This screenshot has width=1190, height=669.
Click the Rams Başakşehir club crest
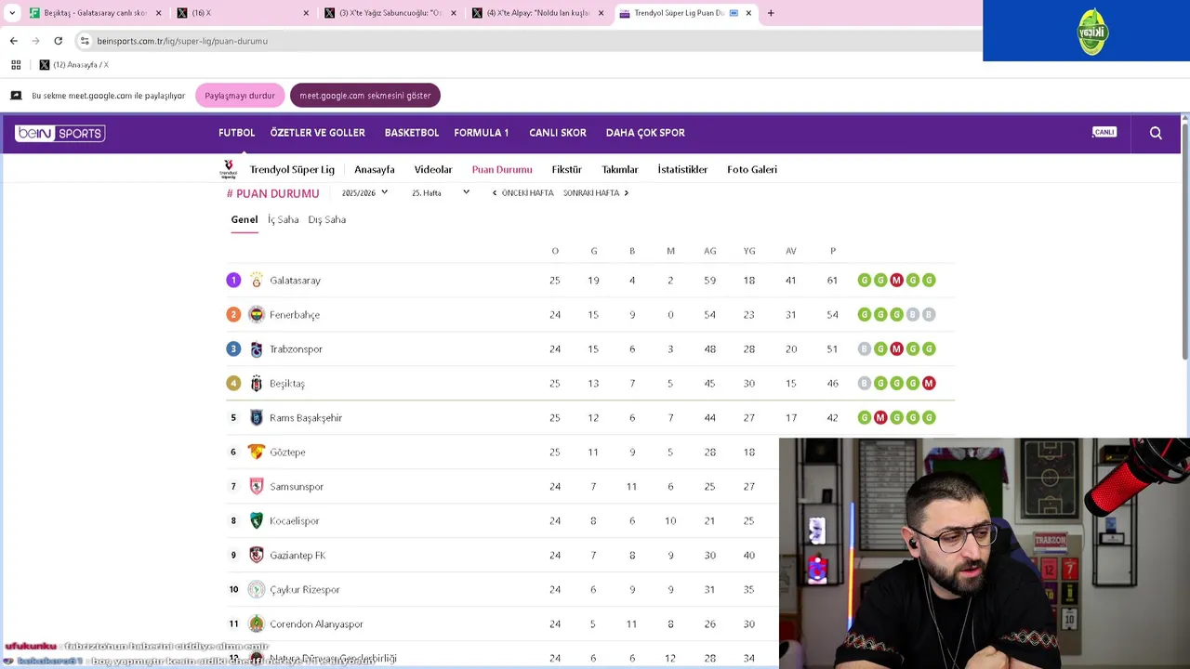coord(257,417)
